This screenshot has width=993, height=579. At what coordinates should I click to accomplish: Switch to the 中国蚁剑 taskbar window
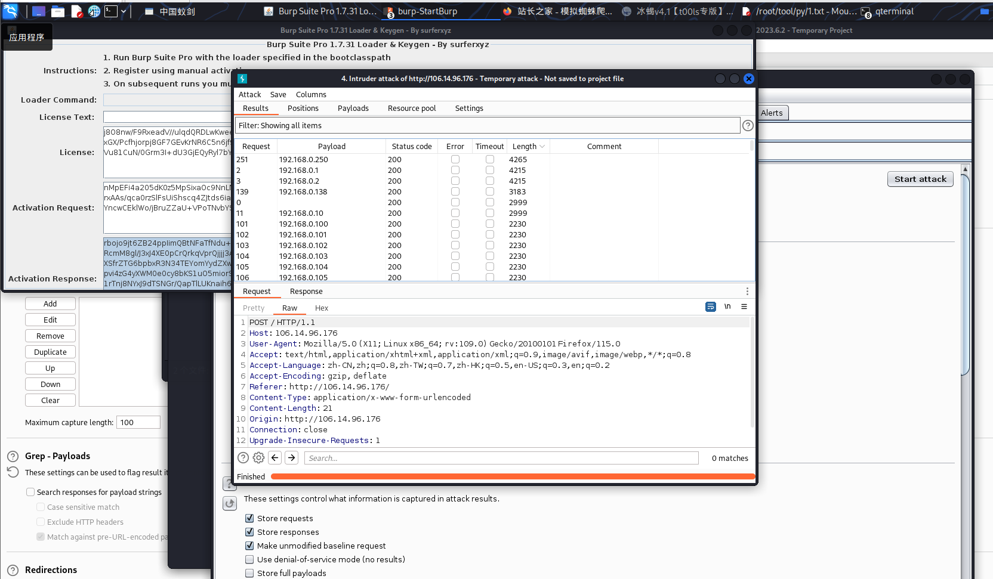pyautogui.click(x=171, y=11)
